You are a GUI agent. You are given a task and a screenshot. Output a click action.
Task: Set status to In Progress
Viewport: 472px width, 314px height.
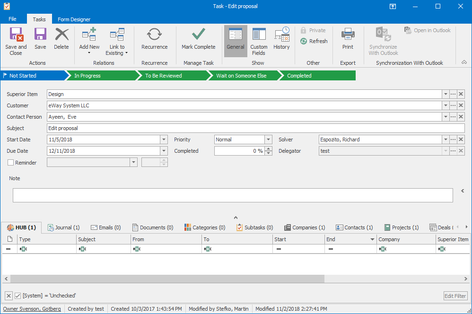click(102, 76)
